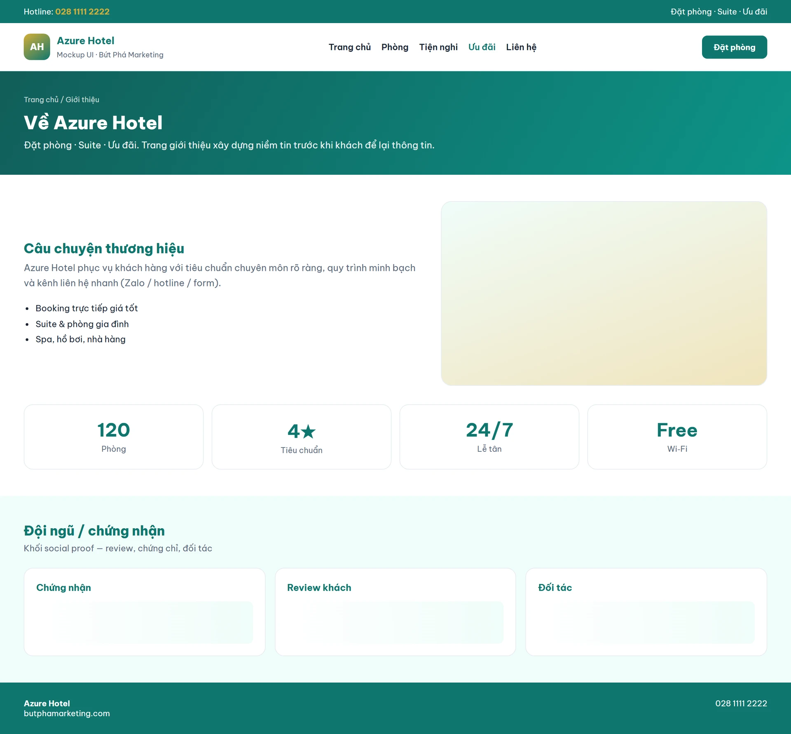This screenshot has width=791, height=734.
Task: Click the Đặt phòng button
Action: tap(734, 47)
